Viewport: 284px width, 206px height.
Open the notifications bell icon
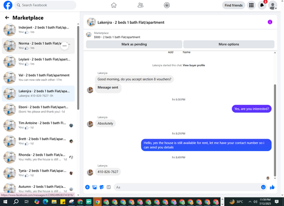coord(262,5)
